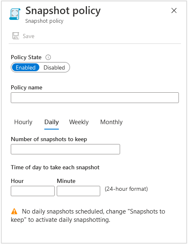Click the Save button label

tap(29, 36)
